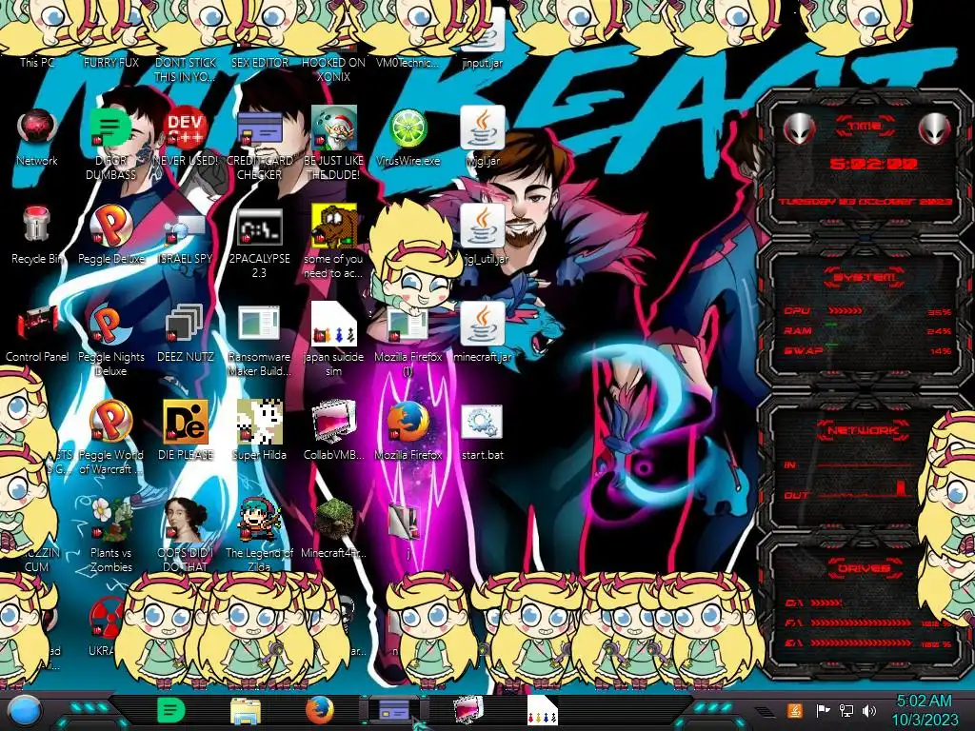The image size is (975, 731).
Task: Click the left alien head logo in the widget
Action: (799, 128)
